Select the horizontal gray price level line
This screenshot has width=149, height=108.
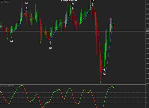[73, 31]
